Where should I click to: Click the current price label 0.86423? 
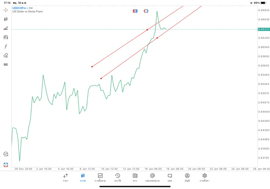[263, 29]
